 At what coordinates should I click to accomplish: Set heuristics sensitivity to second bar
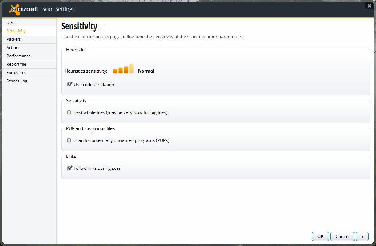coord(121,70)
